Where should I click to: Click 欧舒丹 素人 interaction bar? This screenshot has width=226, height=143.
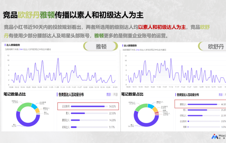(203, 110)
